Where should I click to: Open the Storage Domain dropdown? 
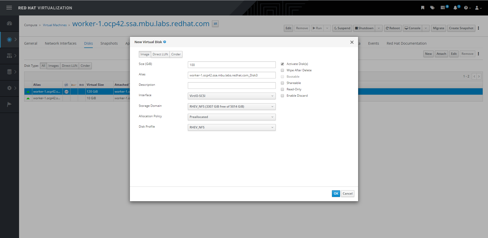[x=232, y=107]
